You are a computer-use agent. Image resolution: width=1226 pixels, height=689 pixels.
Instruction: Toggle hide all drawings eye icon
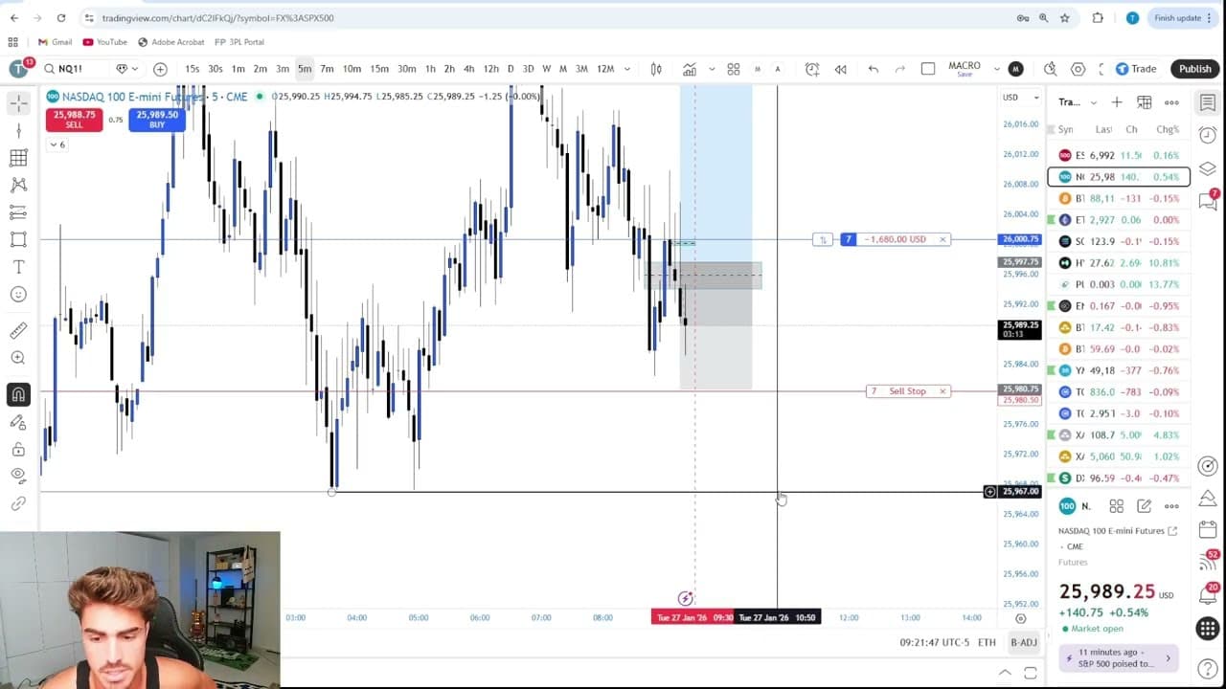(18, 476)
